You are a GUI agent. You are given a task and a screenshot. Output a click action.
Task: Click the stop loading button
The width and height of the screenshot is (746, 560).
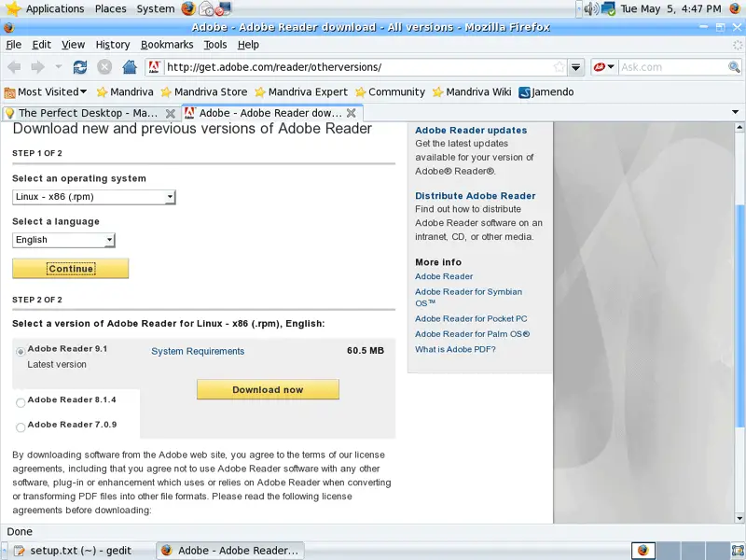tap(104, 67)
